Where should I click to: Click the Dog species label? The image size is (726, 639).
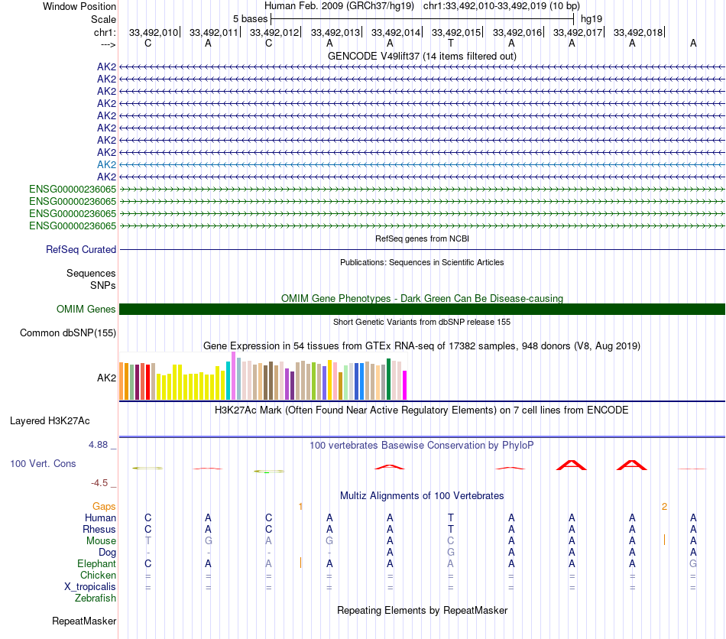[107, 553]
